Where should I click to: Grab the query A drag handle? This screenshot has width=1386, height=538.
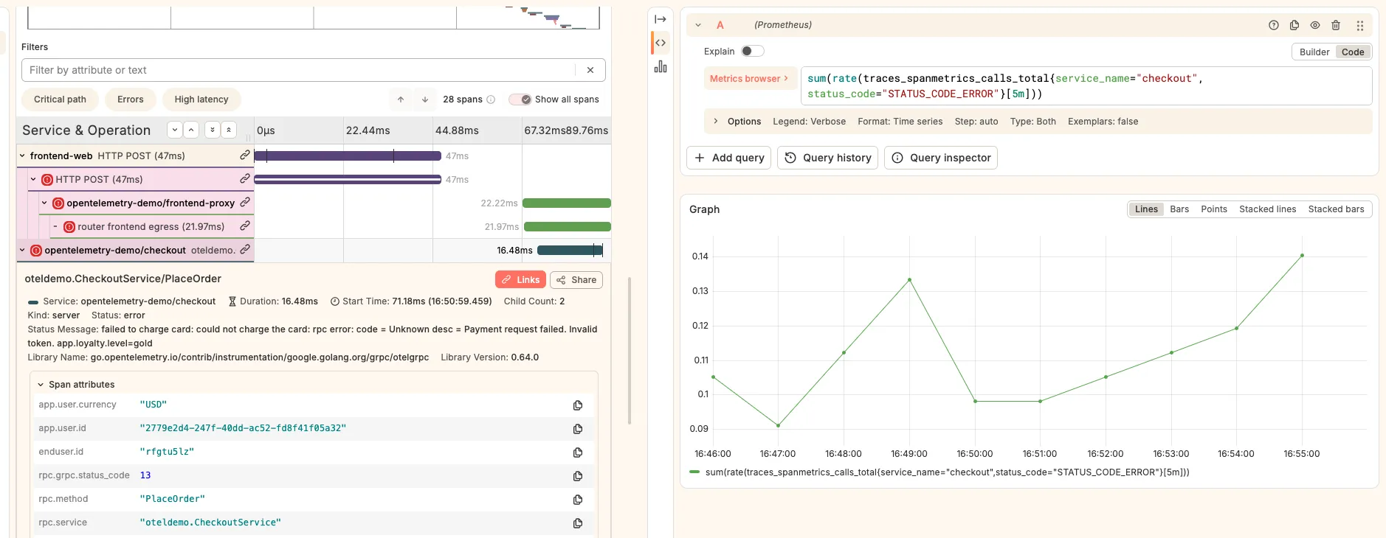click(x=1359, y=25)
